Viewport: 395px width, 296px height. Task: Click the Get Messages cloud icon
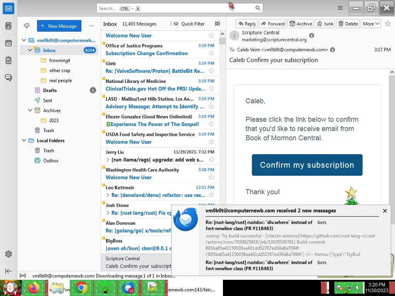[27, 26]
